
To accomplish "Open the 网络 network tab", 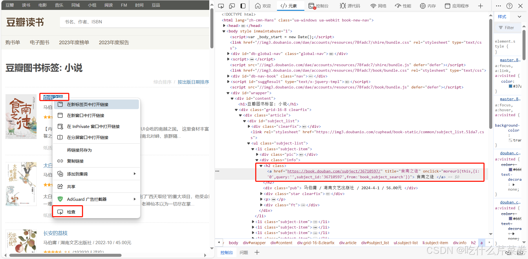I will tap(378, 6).
